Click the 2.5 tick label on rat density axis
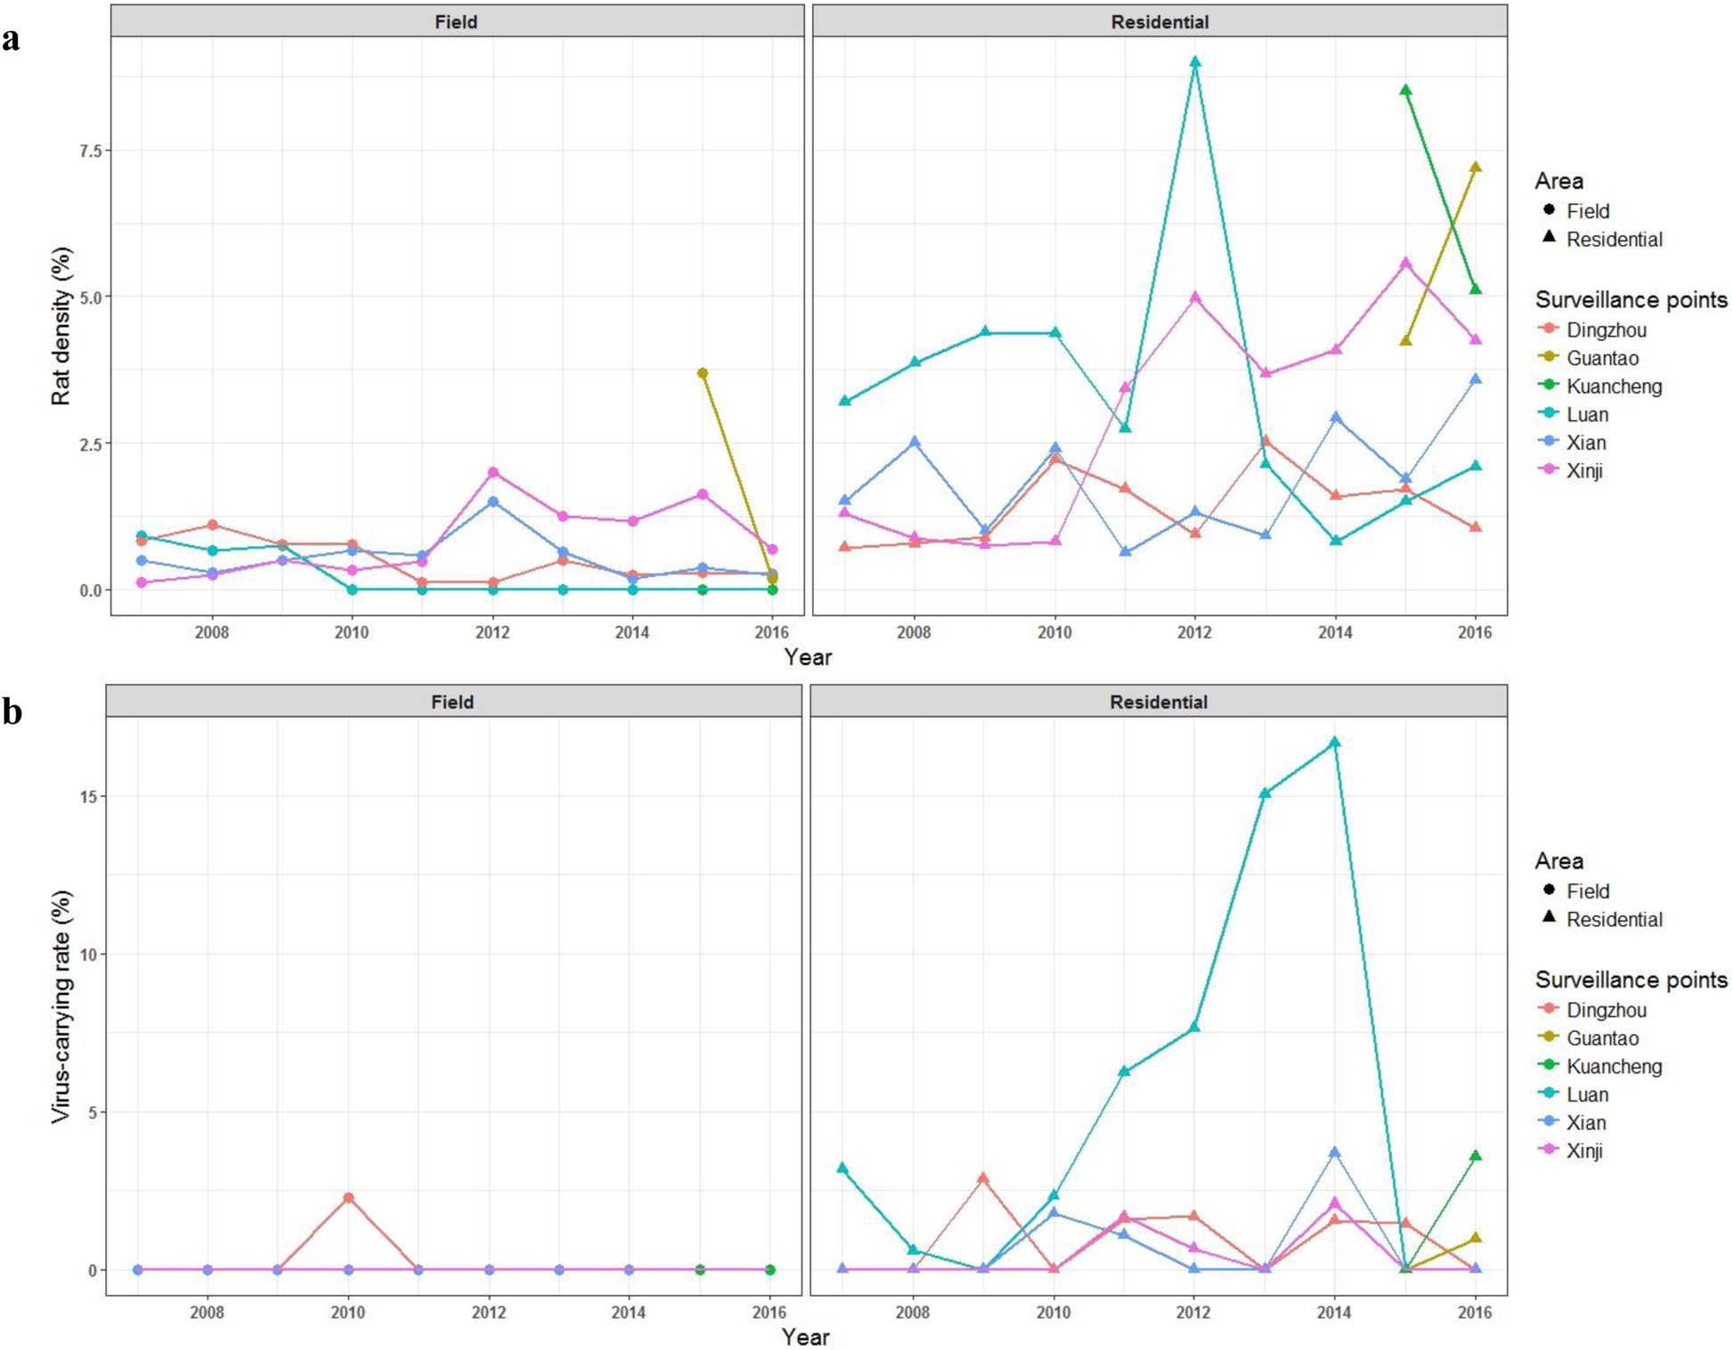Viewport: 1733px width, 1350px height. coord(89,443)
